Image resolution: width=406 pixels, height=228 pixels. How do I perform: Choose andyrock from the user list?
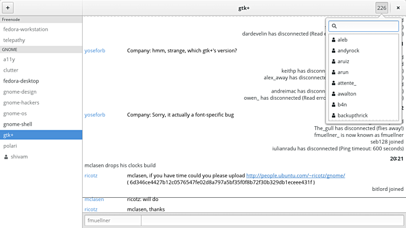tap(348, 51)
